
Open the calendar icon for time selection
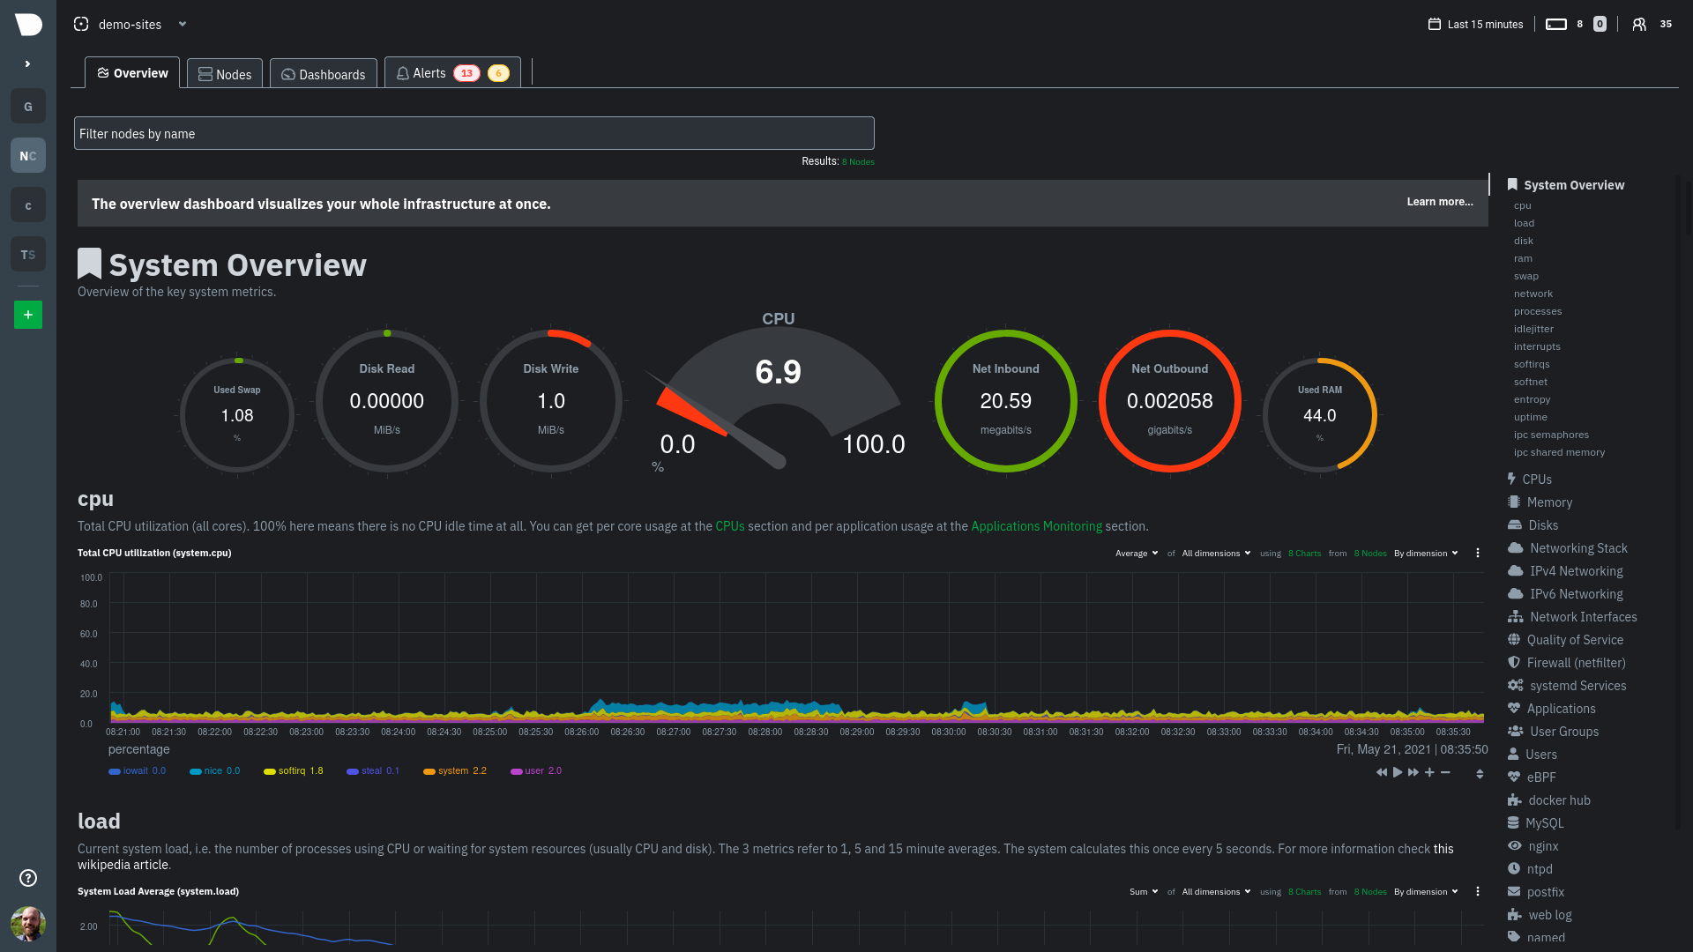tap(1433, 24)
